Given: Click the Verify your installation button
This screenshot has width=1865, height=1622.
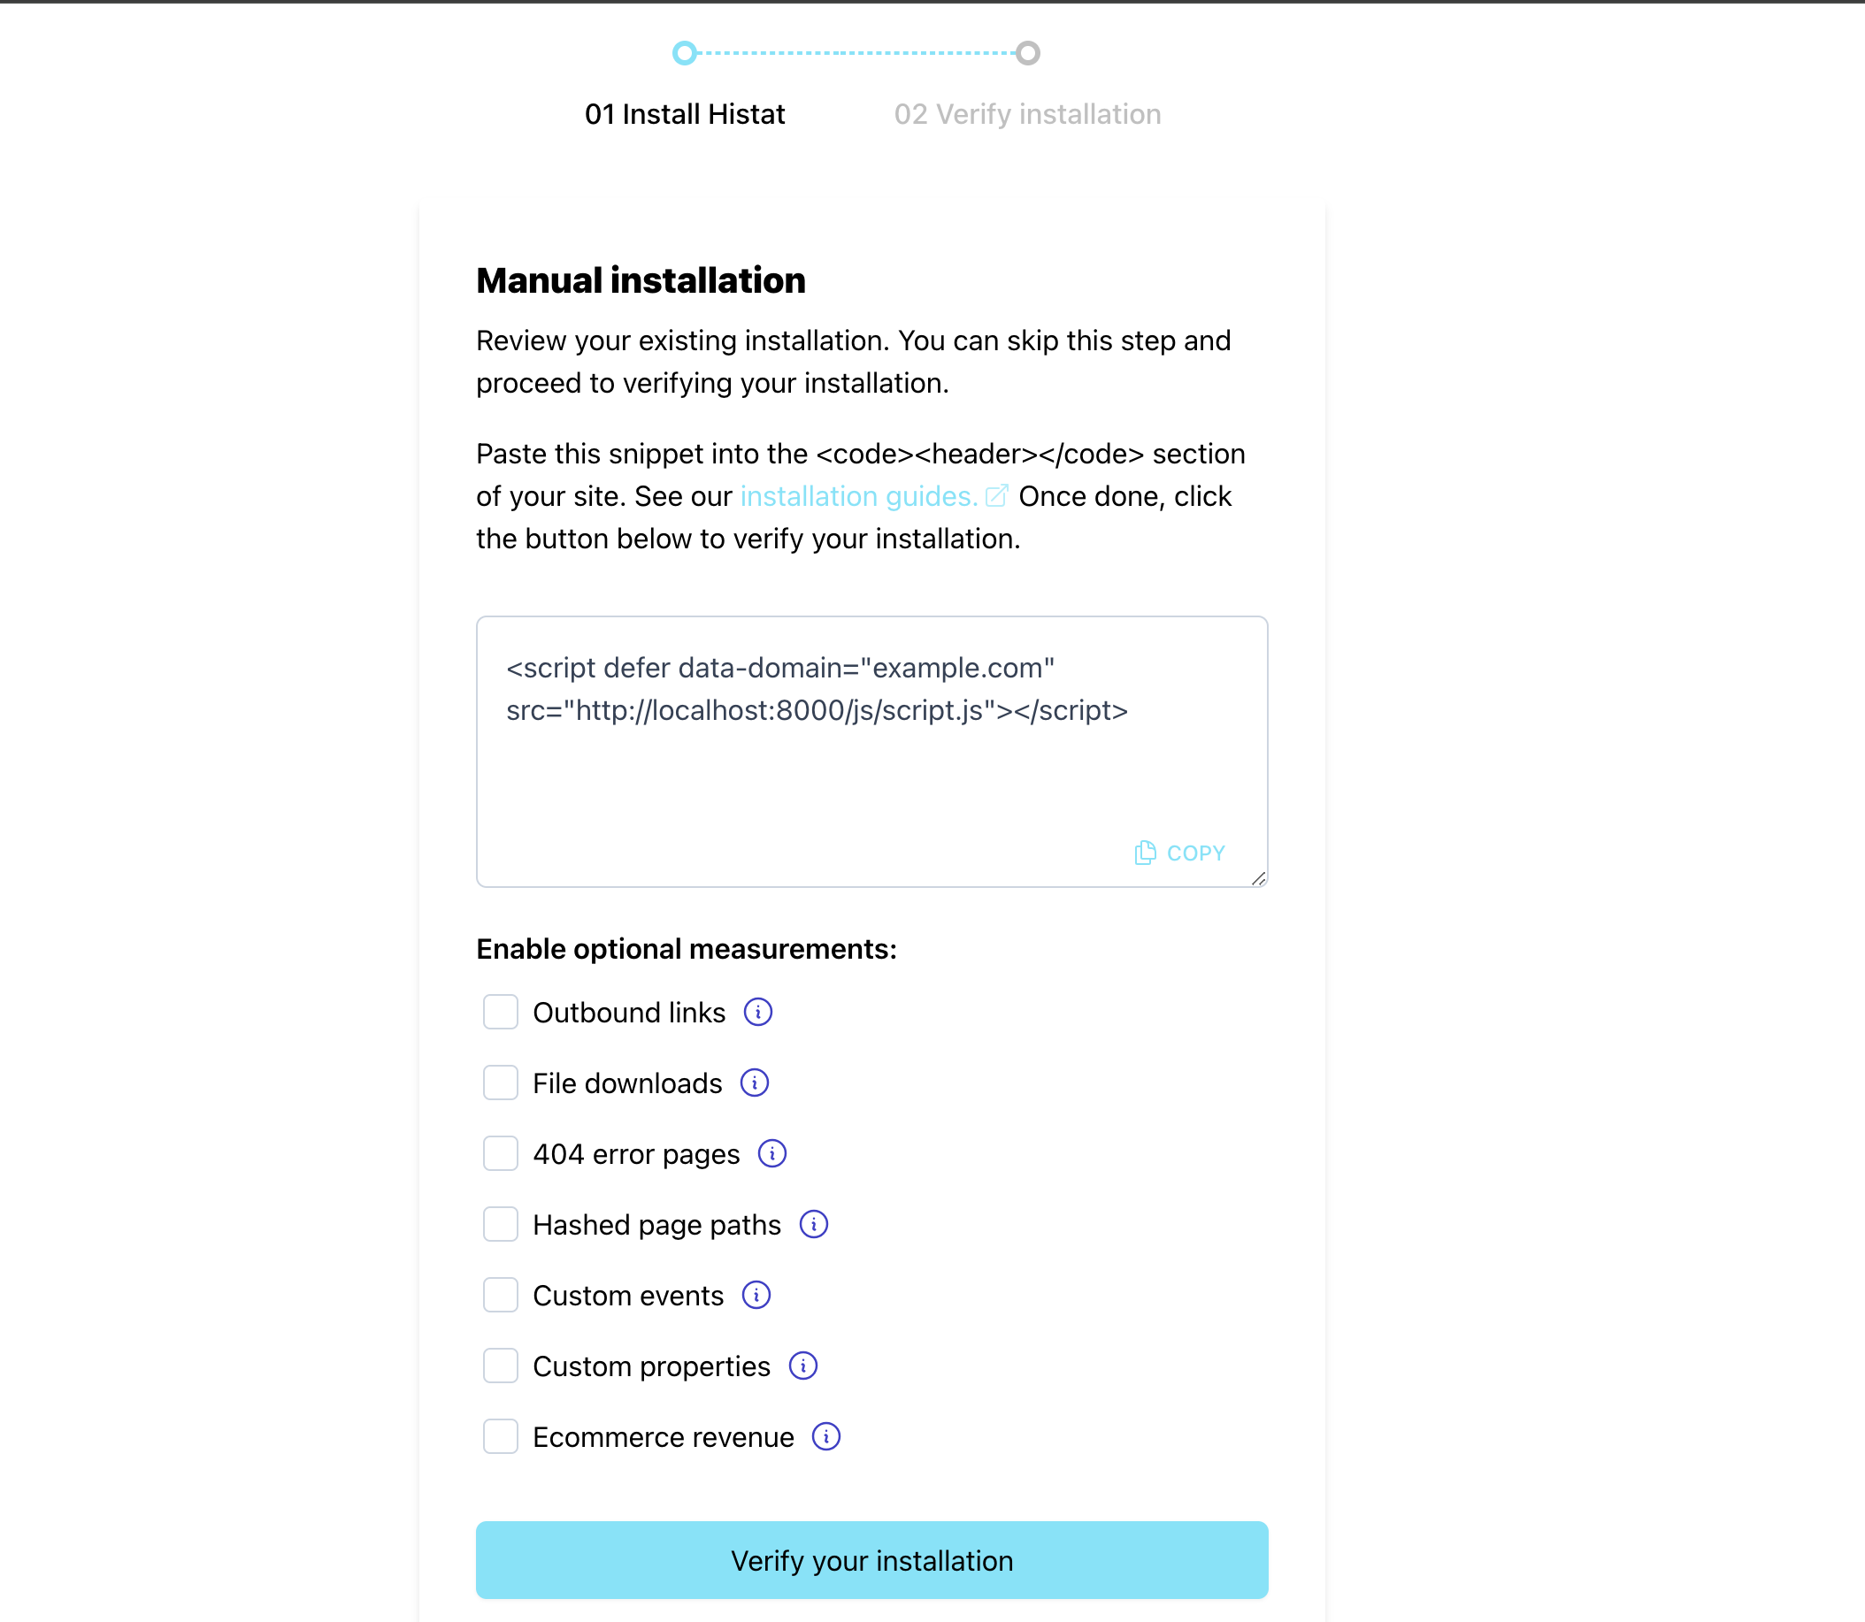Looking at the screenshot, I should 871,1560.
